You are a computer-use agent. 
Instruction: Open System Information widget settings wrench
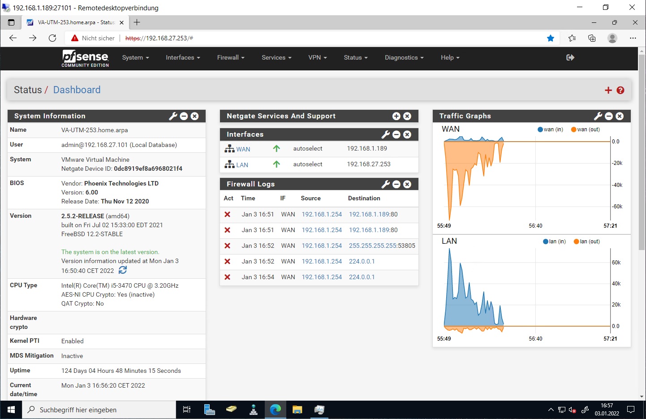(x=173, y=116)
